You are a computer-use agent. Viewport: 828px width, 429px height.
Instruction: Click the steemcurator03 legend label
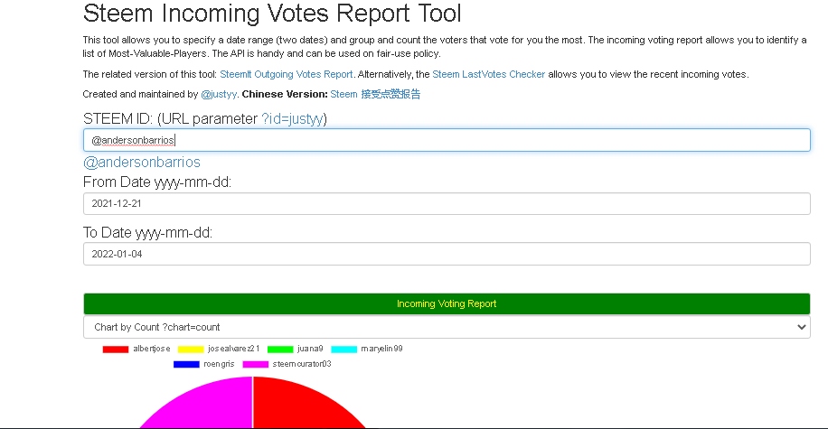point(302,364)
